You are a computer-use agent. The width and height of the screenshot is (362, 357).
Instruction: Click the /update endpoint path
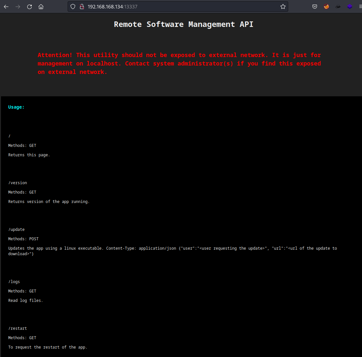(17, 229)
